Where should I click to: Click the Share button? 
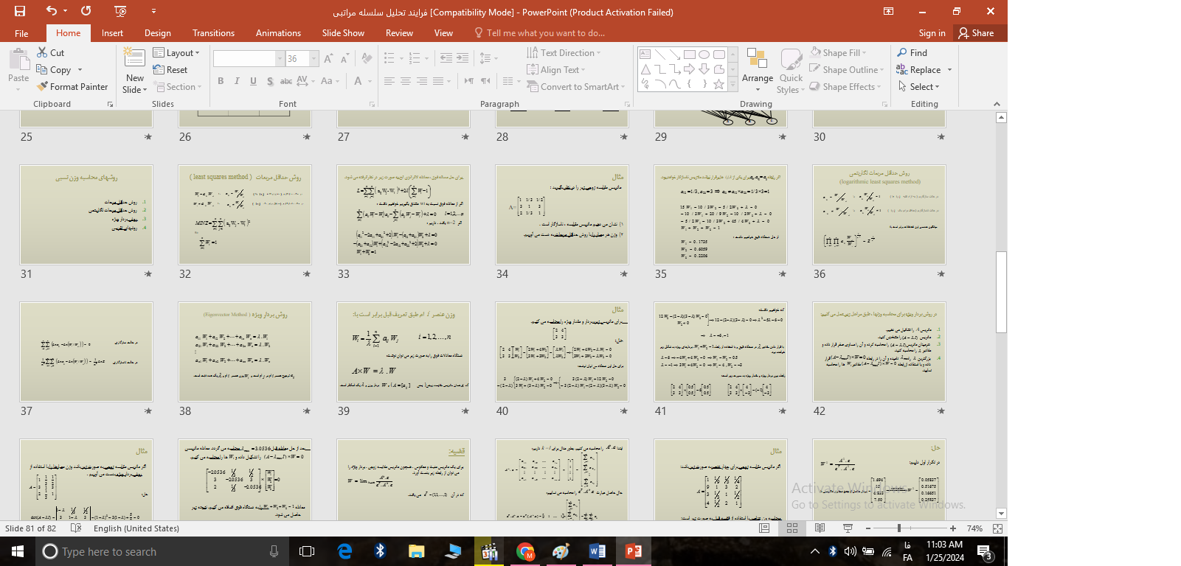point(976,33)
